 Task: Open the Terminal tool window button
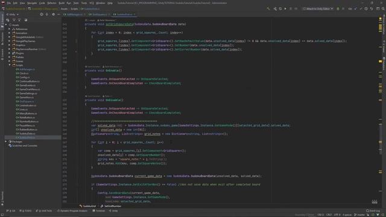[99, 211]
